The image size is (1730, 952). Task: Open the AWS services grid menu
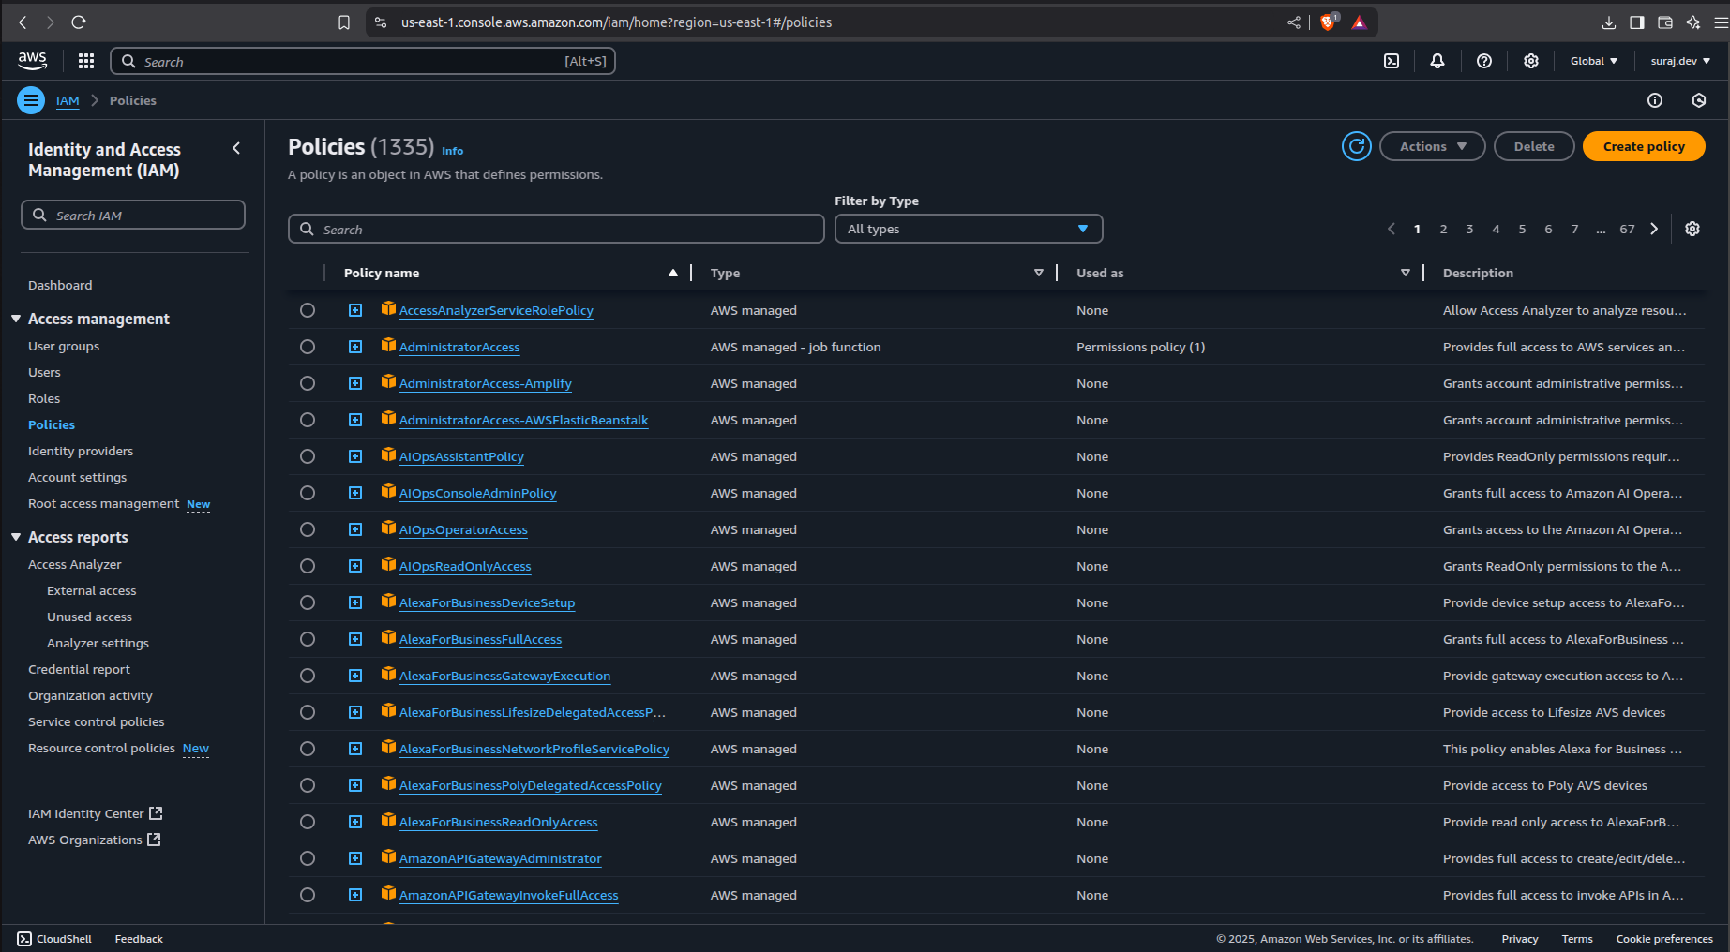[x=86, y=61]
